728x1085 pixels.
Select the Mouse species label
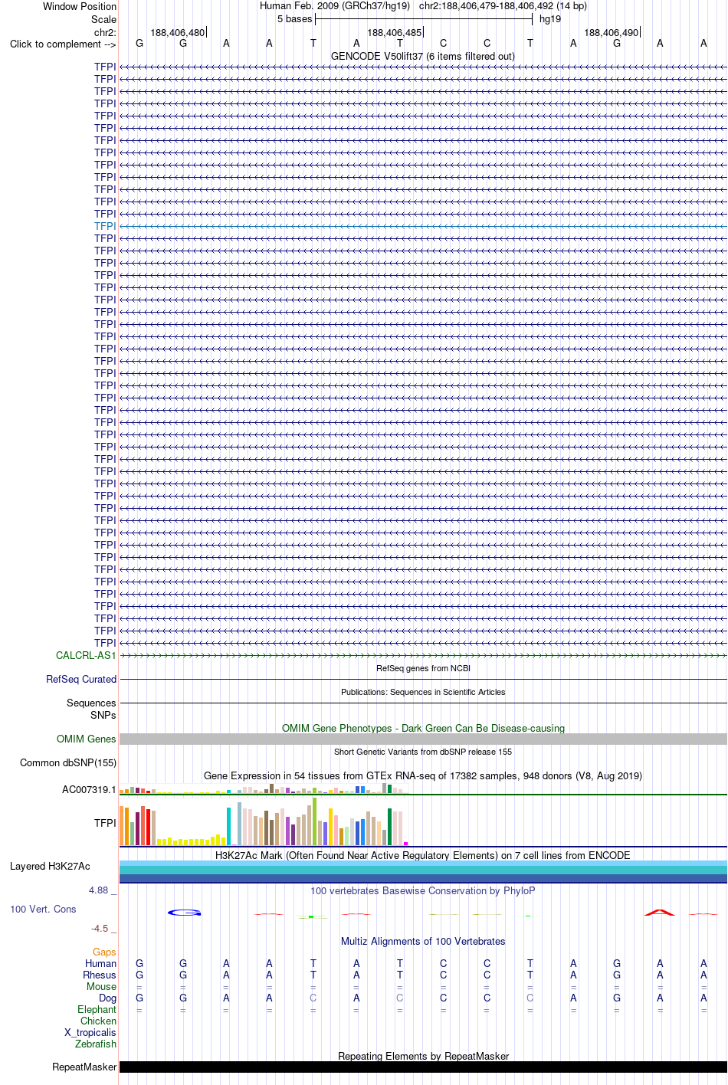pos(101,986)
